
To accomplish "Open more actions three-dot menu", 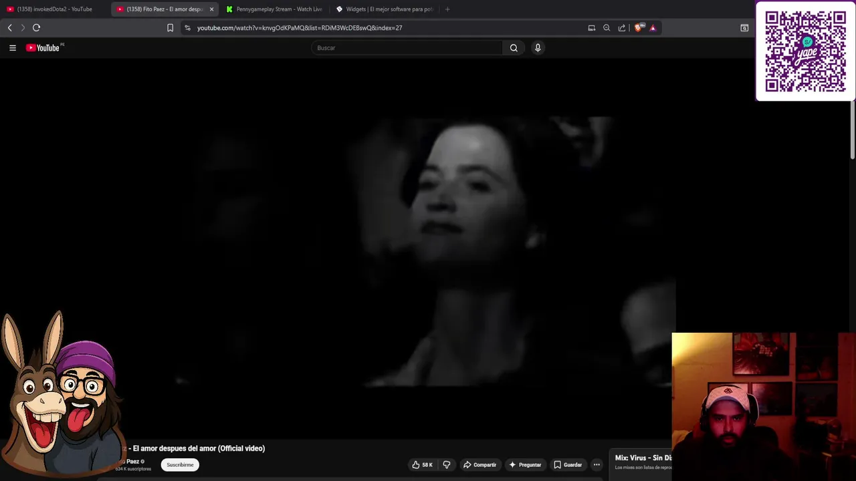I will click(597, 465).
